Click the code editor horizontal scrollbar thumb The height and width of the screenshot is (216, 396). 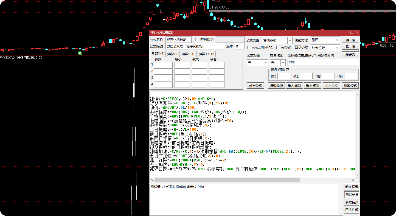227,179
